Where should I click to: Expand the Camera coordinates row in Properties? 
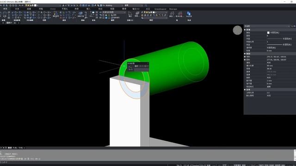coord(245,57)
